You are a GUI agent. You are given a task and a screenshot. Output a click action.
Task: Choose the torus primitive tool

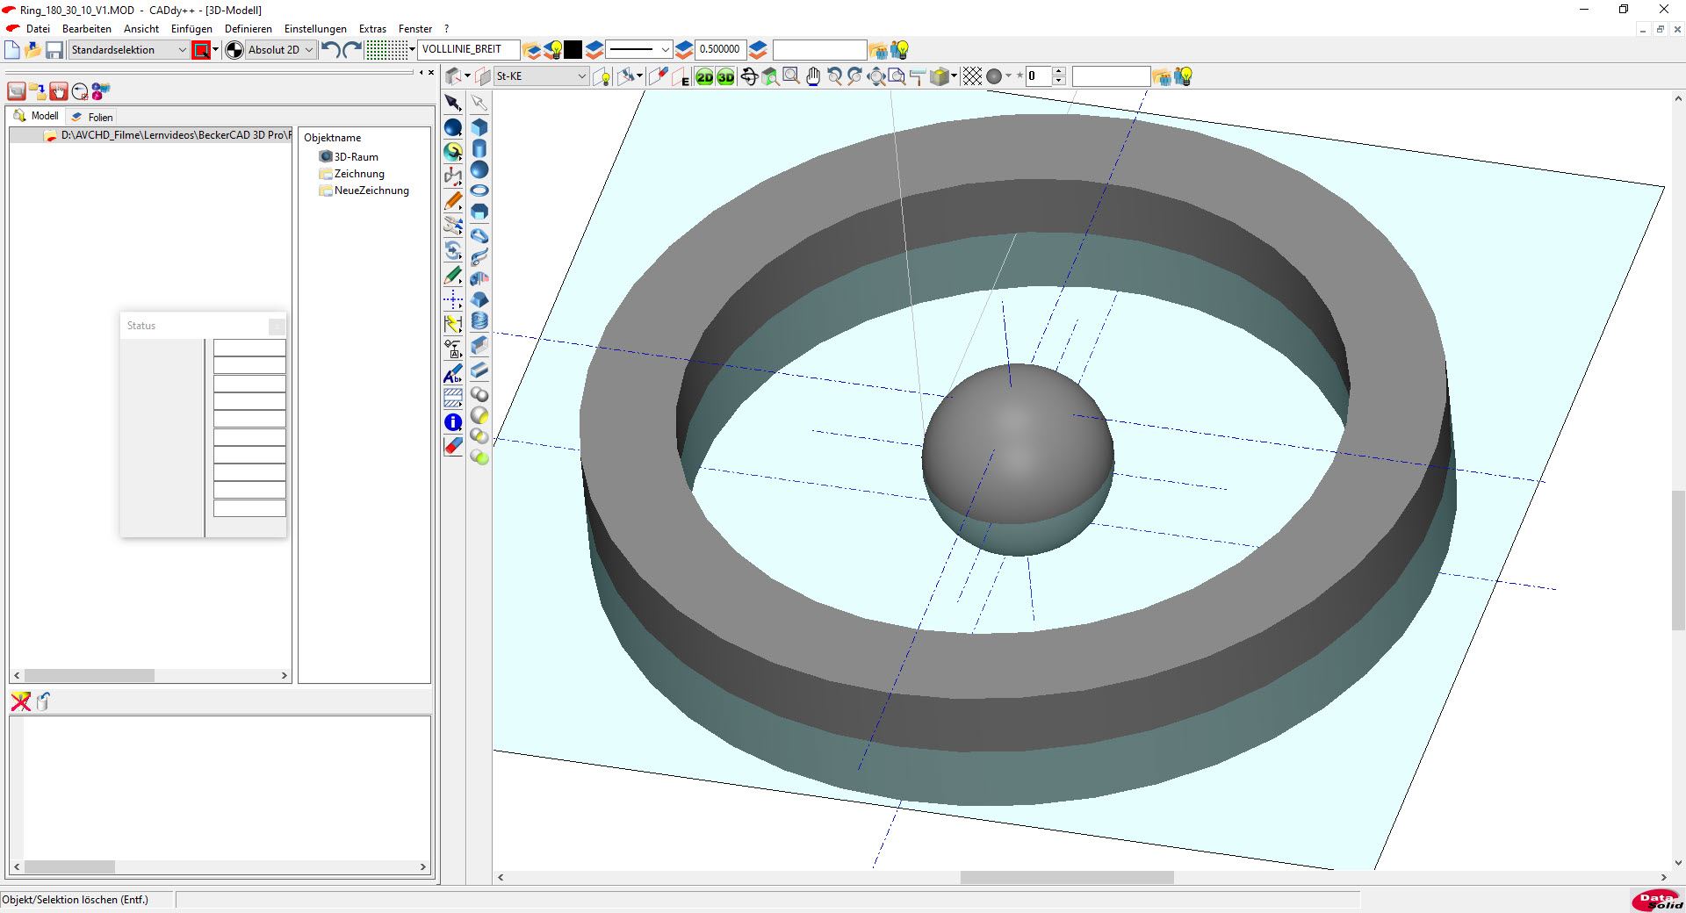click(x=479, y=191)
